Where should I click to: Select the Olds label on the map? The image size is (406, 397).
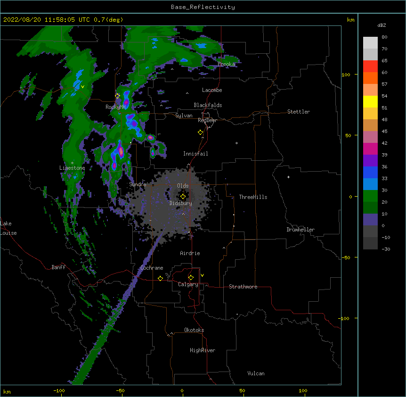pos(183,186)
